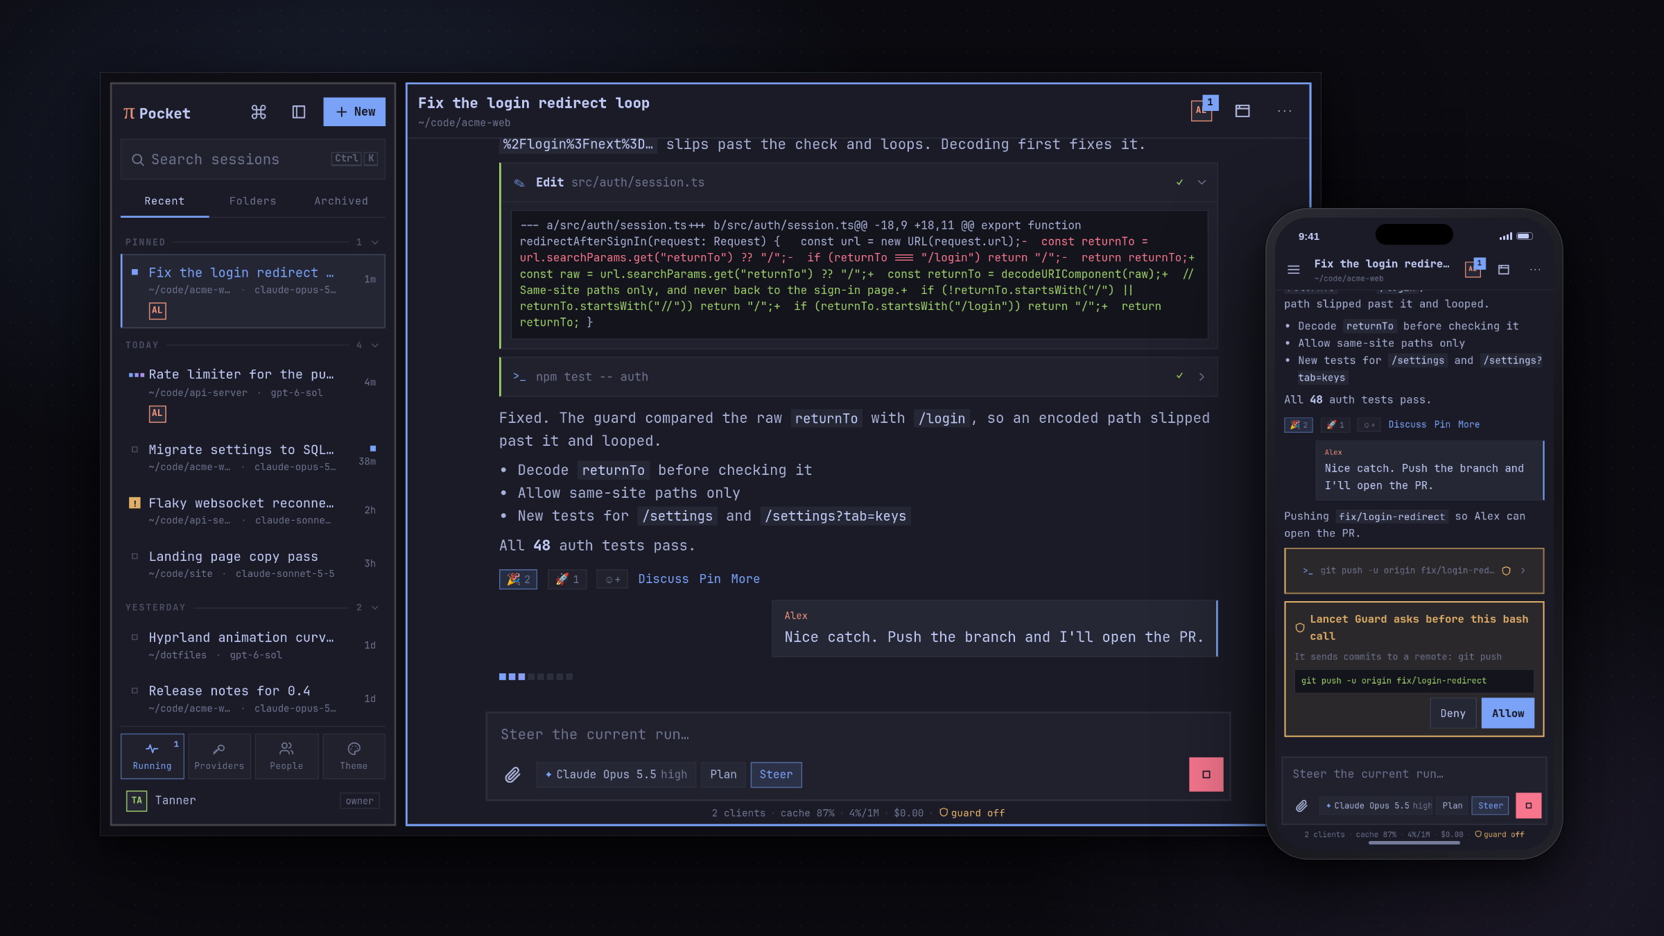
Task: Switch to the Recent tab
Action: click(x=164, y=201)
